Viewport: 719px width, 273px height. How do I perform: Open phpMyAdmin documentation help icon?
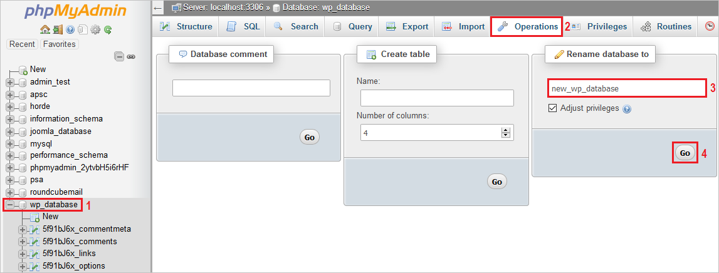70,29
